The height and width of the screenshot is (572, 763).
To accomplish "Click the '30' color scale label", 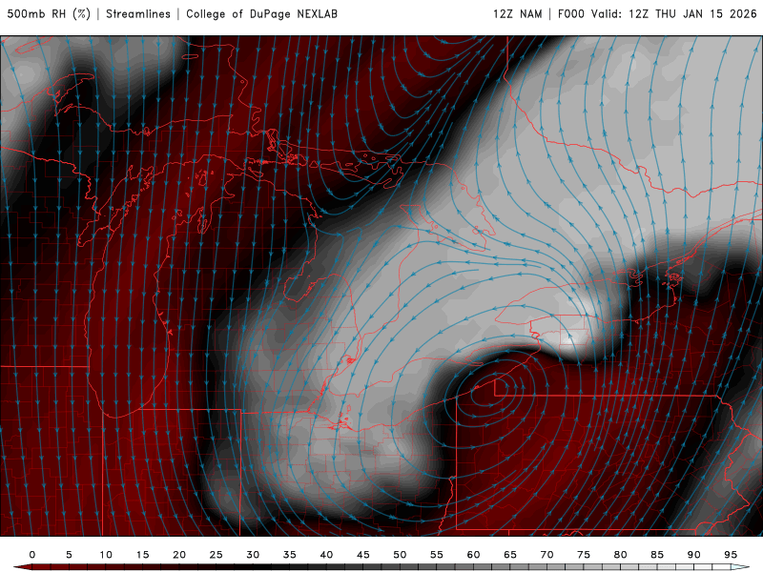I will coord(253,555).
